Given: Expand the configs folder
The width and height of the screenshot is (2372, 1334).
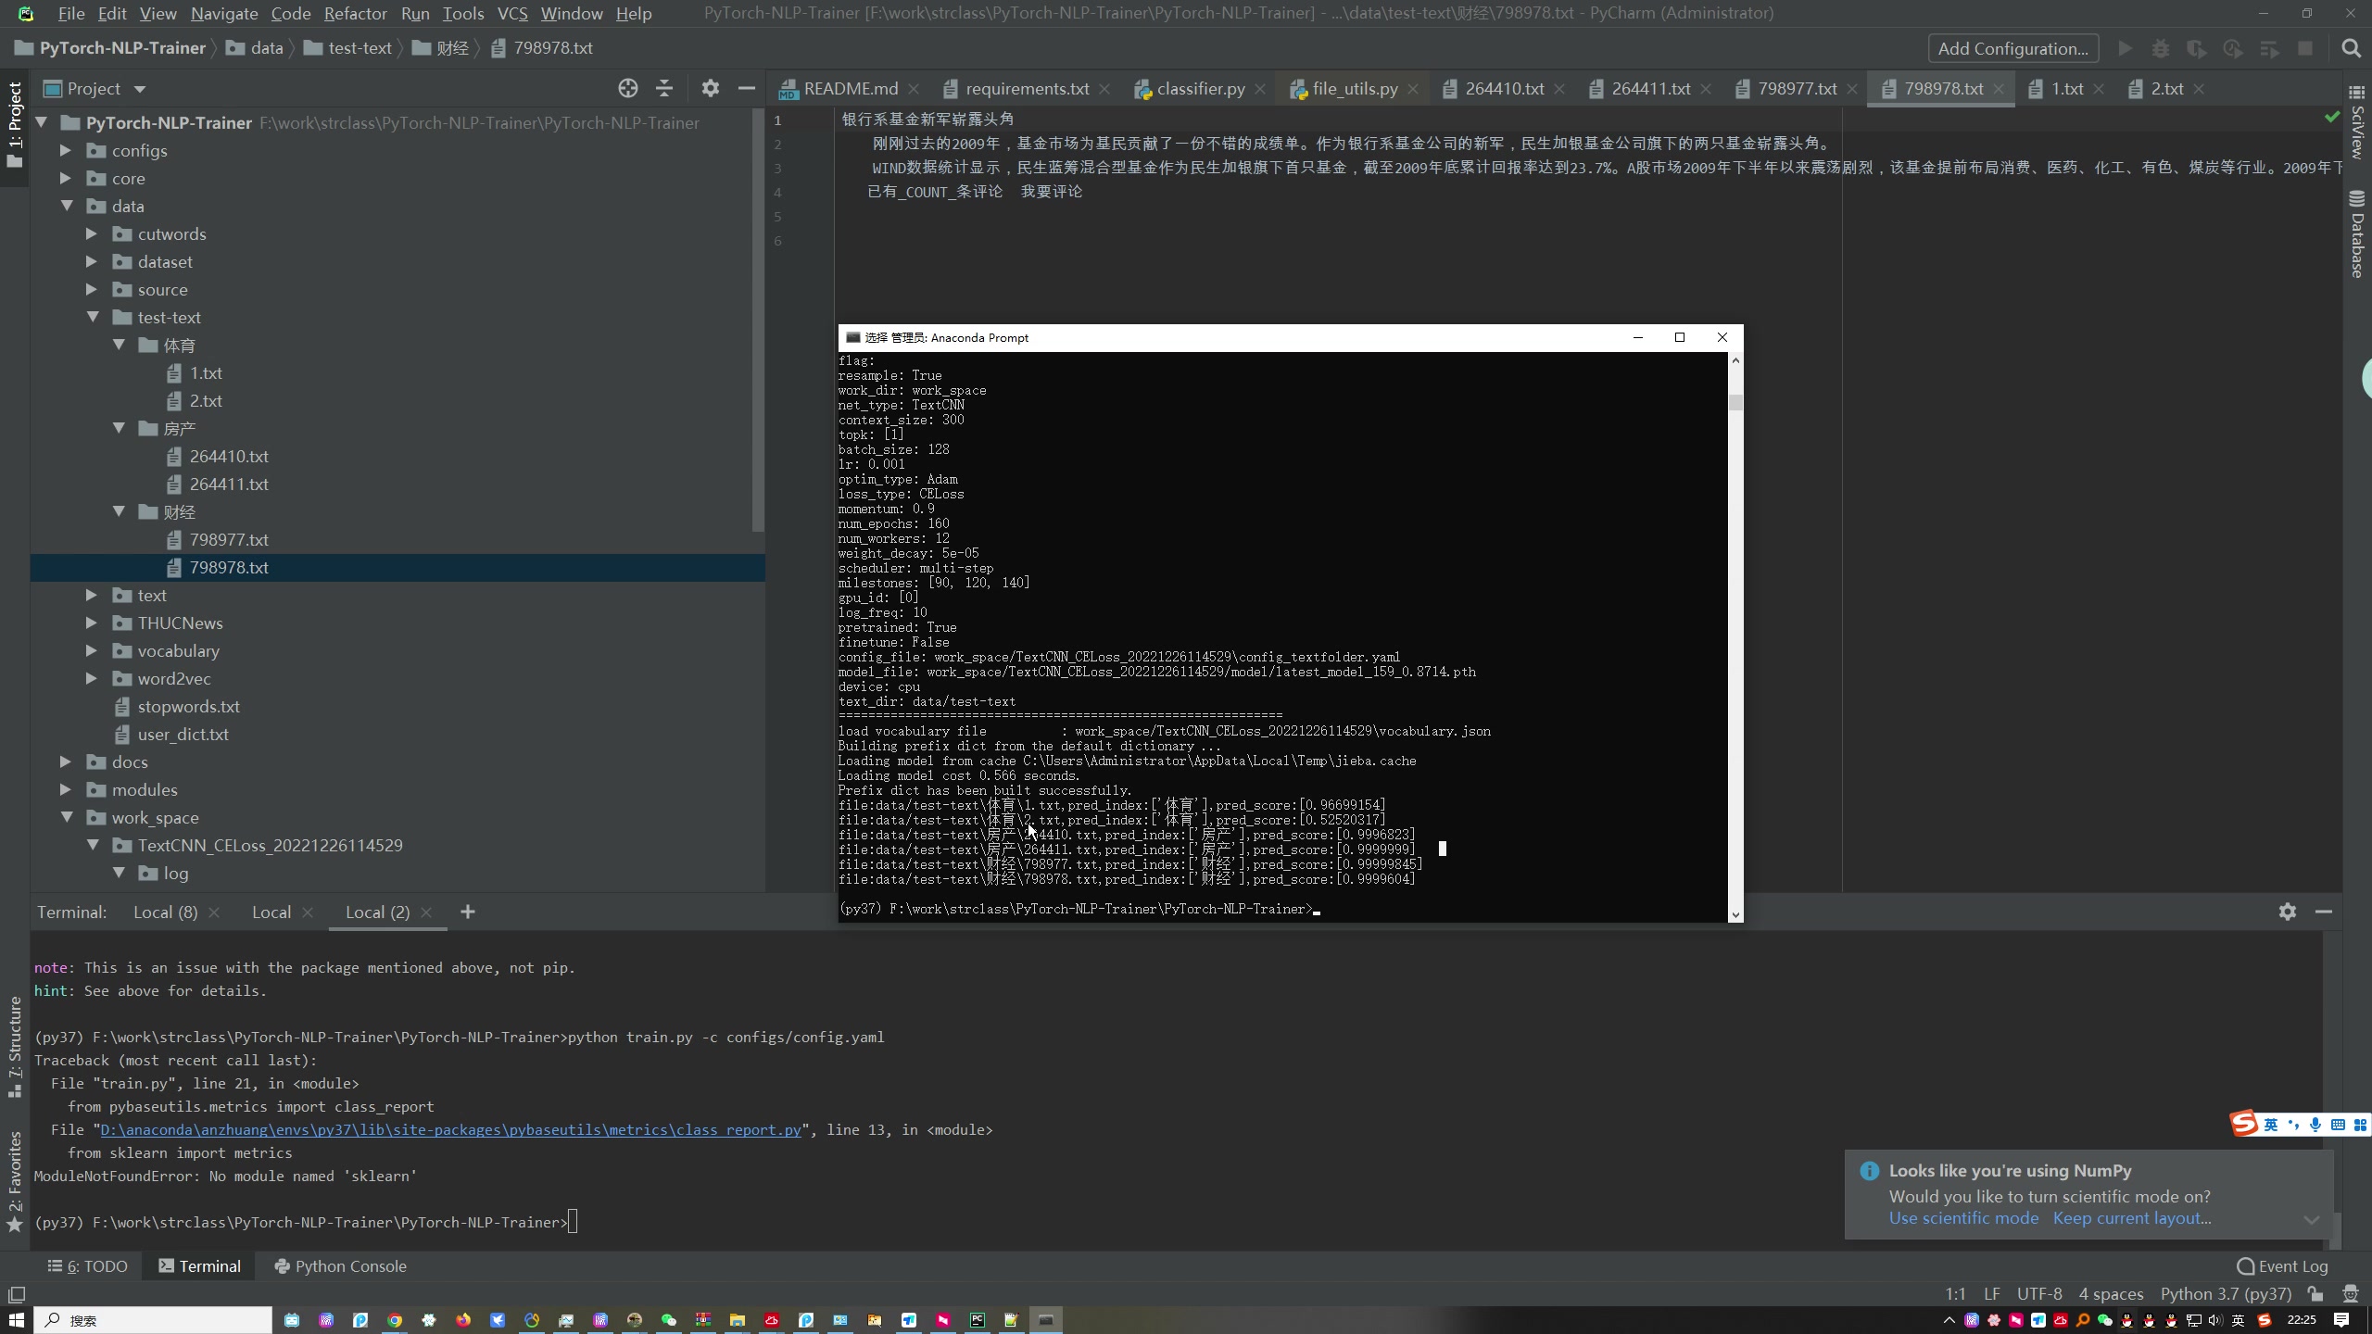Looking at the screenshot, I should [66, 150].
